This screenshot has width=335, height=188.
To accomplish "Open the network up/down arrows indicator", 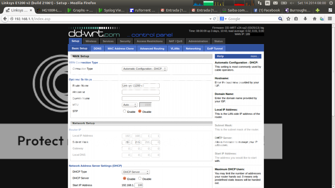I will pyautogui.click(x=259, y=3).
